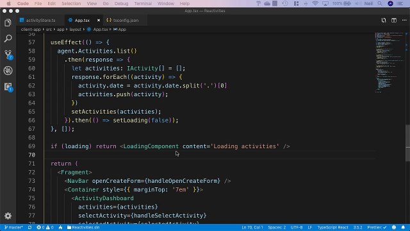This screenshot has height=231, width=410.
Task: Open the Manage gear settings
Action: pos(8,216)
